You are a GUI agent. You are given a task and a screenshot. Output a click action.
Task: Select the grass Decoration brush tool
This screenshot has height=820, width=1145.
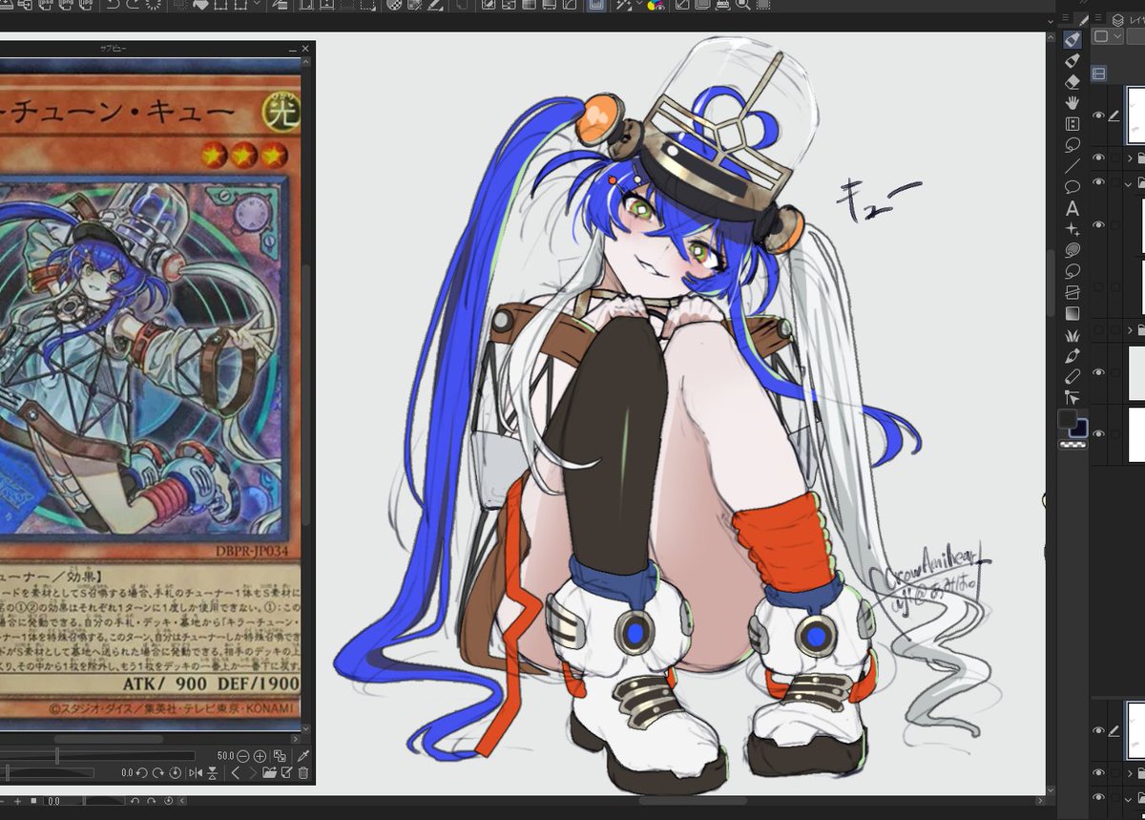tap(1072, 335)
